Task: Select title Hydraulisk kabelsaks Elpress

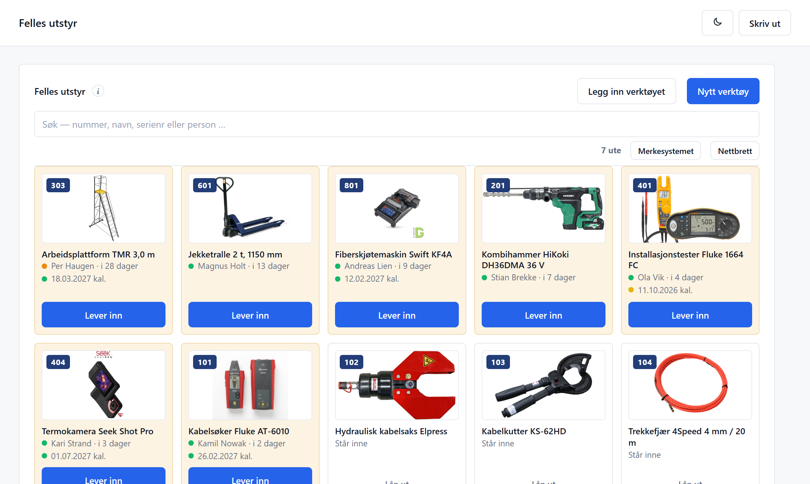Action: pyautogui.click(x=391, y=431)
